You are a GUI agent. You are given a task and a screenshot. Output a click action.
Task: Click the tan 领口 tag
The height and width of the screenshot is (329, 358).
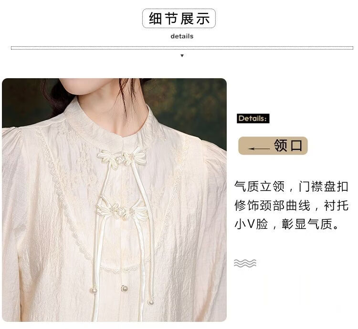273,146
